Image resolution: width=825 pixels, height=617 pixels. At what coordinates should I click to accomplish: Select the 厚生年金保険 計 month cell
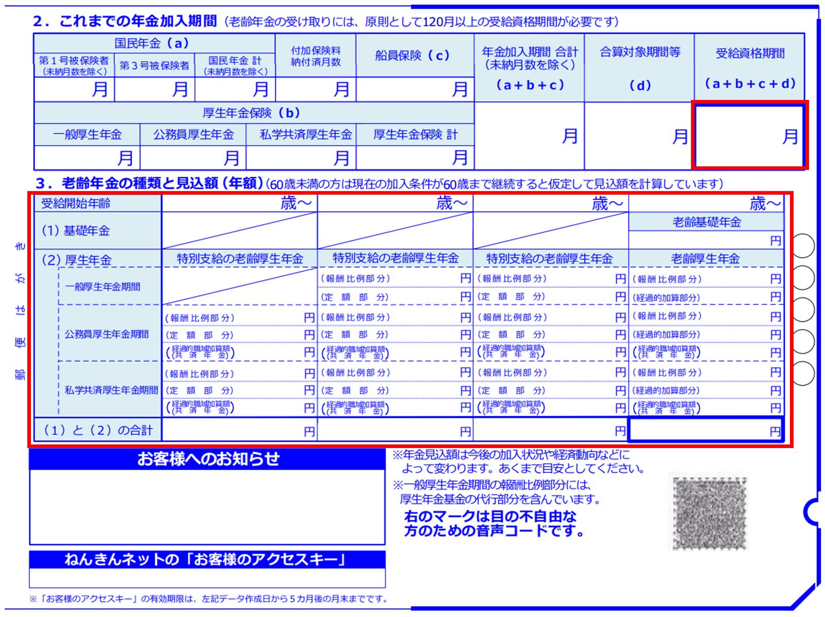tap(415, 158)
